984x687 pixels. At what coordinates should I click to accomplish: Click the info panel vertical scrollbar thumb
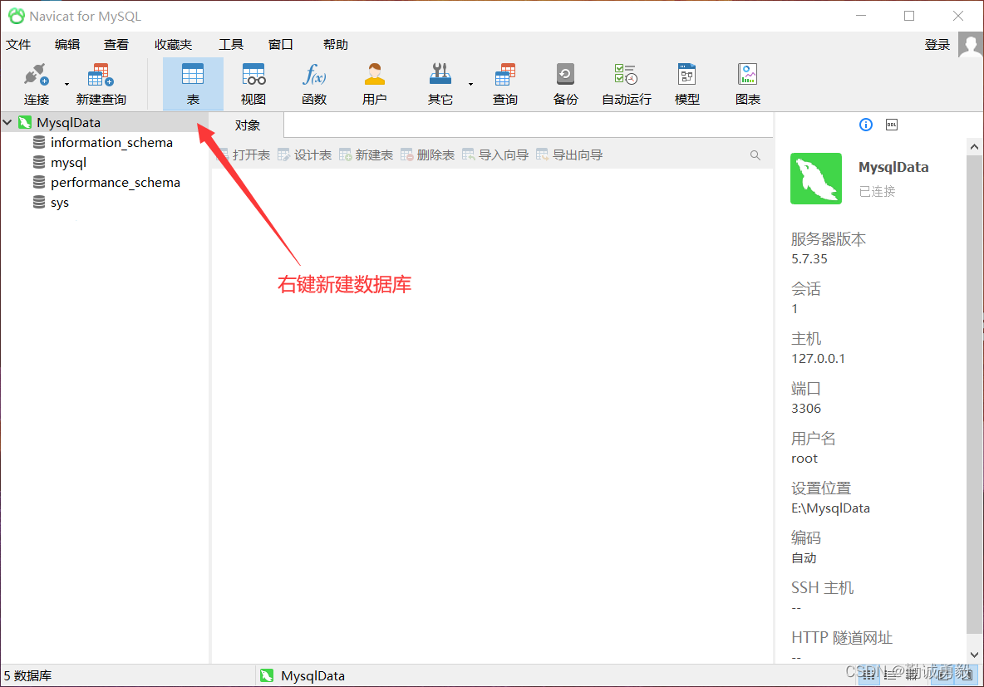[974, 394]
